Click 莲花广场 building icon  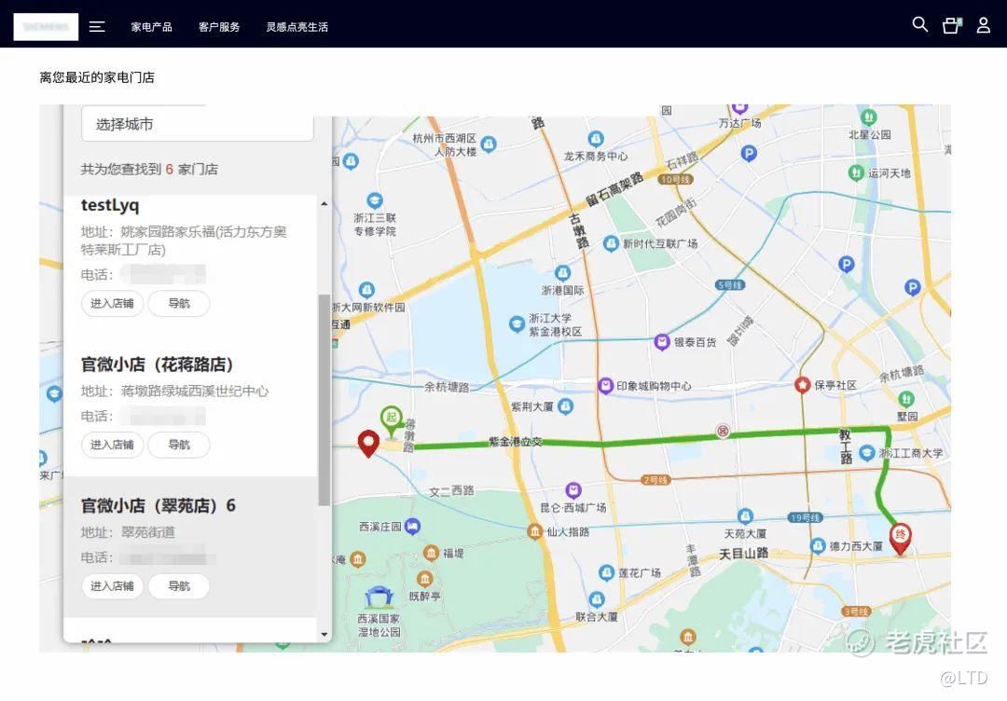(x=606, y=572)
